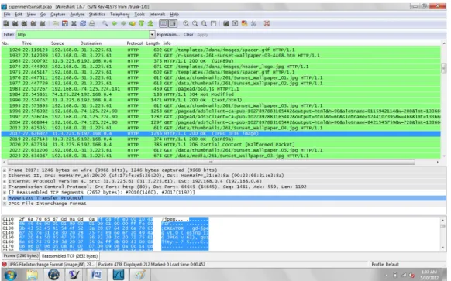
Task: Expand Internet Protocol Version 4 row
Action: pyautogui.click(x=5, y=181)
